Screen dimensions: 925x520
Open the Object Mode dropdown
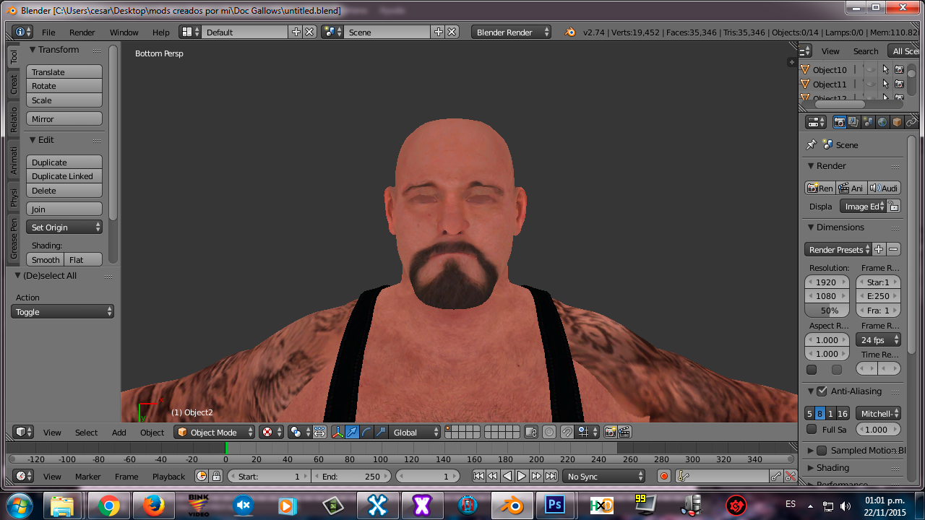(x=215, y=432)
